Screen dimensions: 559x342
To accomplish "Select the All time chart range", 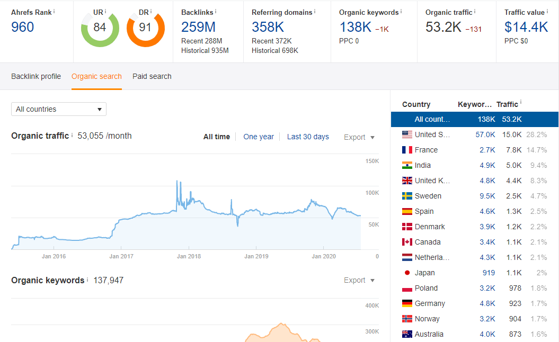I will [217, 137].
